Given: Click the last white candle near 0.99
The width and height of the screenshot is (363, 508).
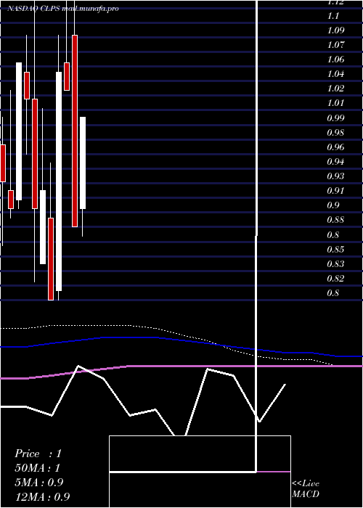Looking at the screenshot, I should 83,163.
